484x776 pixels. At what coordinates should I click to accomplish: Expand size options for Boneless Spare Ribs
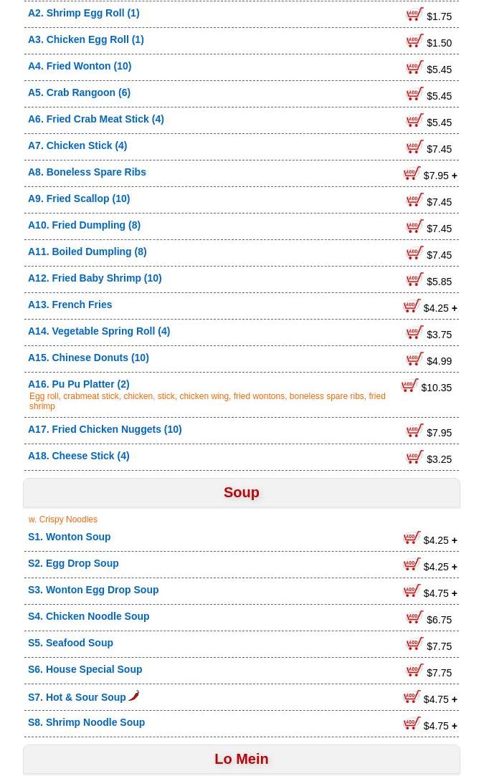coord(454,176)
